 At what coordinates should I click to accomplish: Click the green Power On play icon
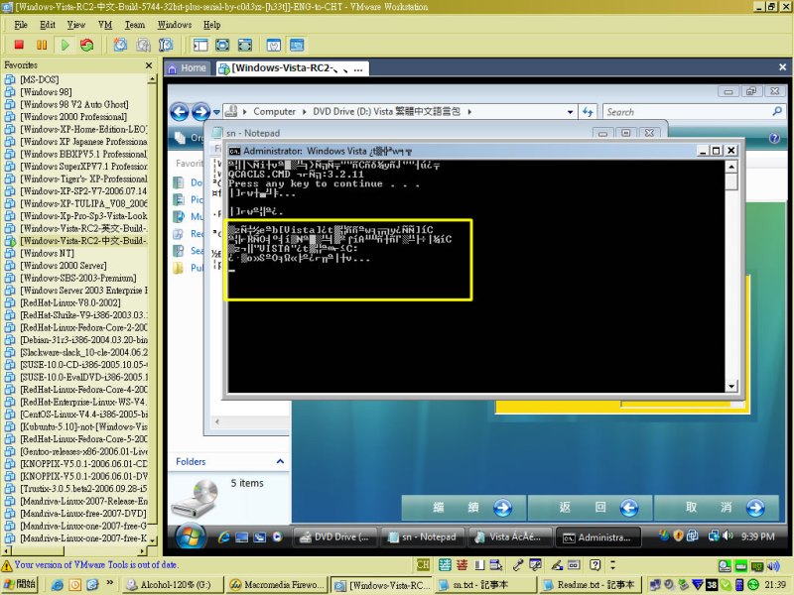click(65, 45)
